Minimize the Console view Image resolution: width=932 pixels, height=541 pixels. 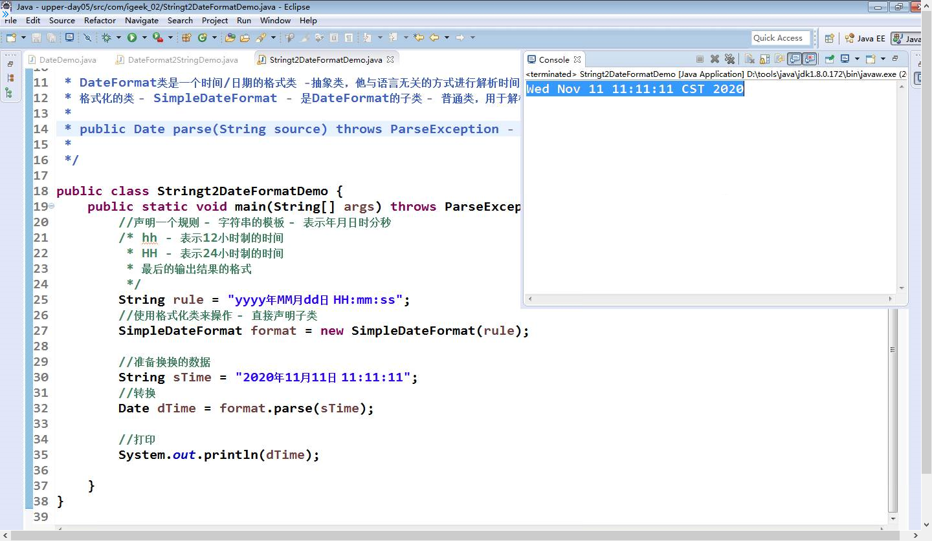click(x=895, y=58)
